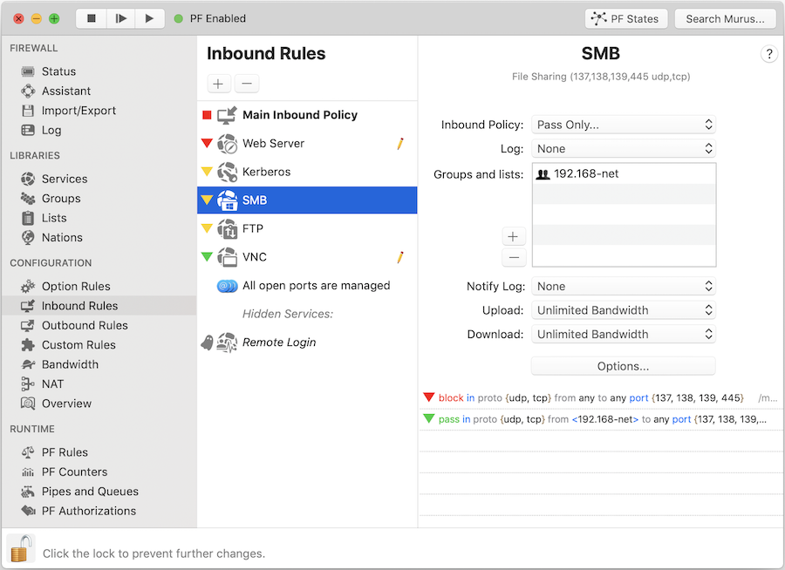Open the Log dropdown set to None

(x=624, y=149)
